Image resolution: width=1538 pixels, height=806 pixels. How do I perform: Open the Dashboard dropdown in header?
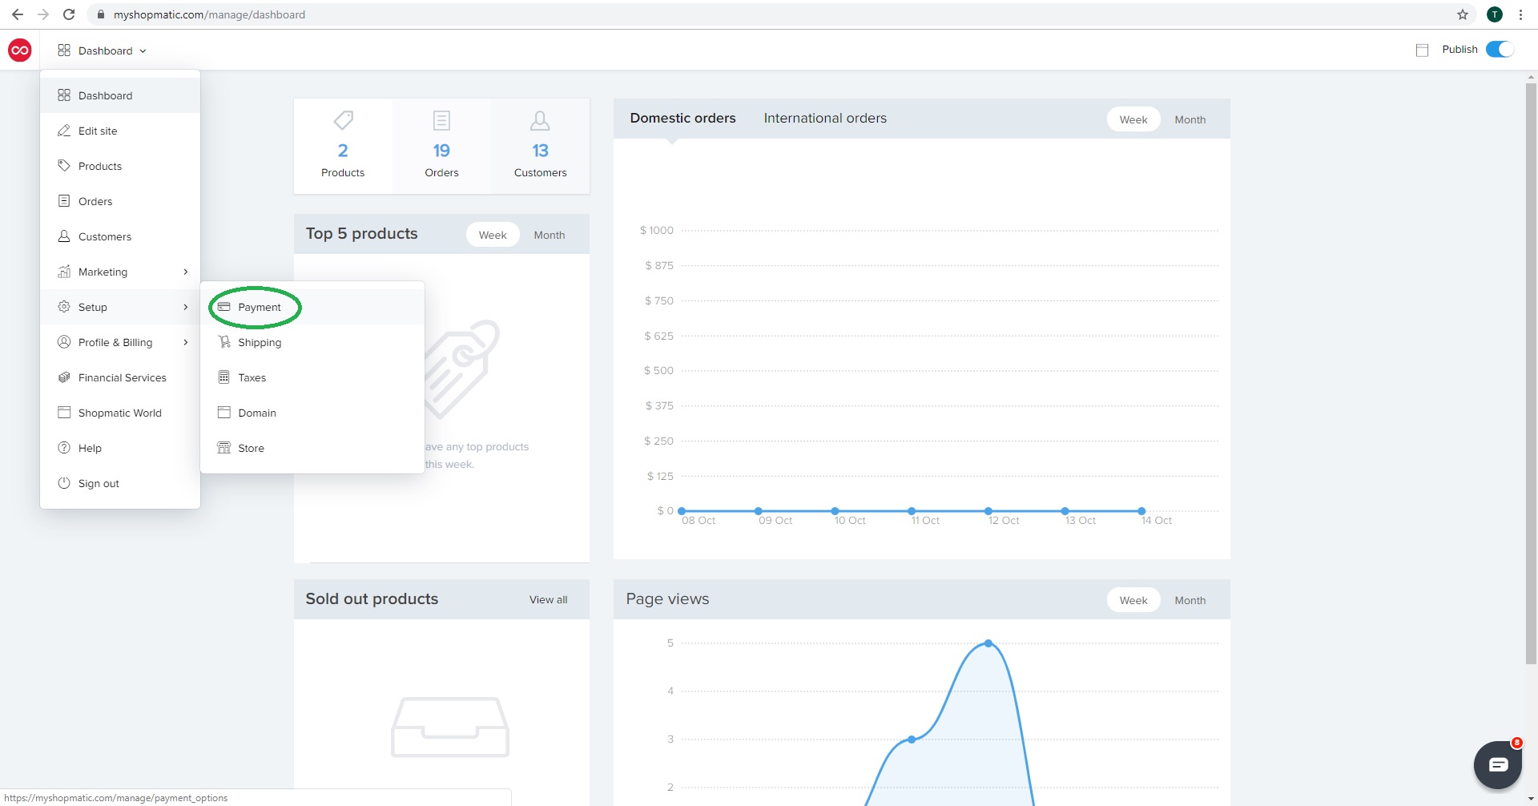pos(103,50)
